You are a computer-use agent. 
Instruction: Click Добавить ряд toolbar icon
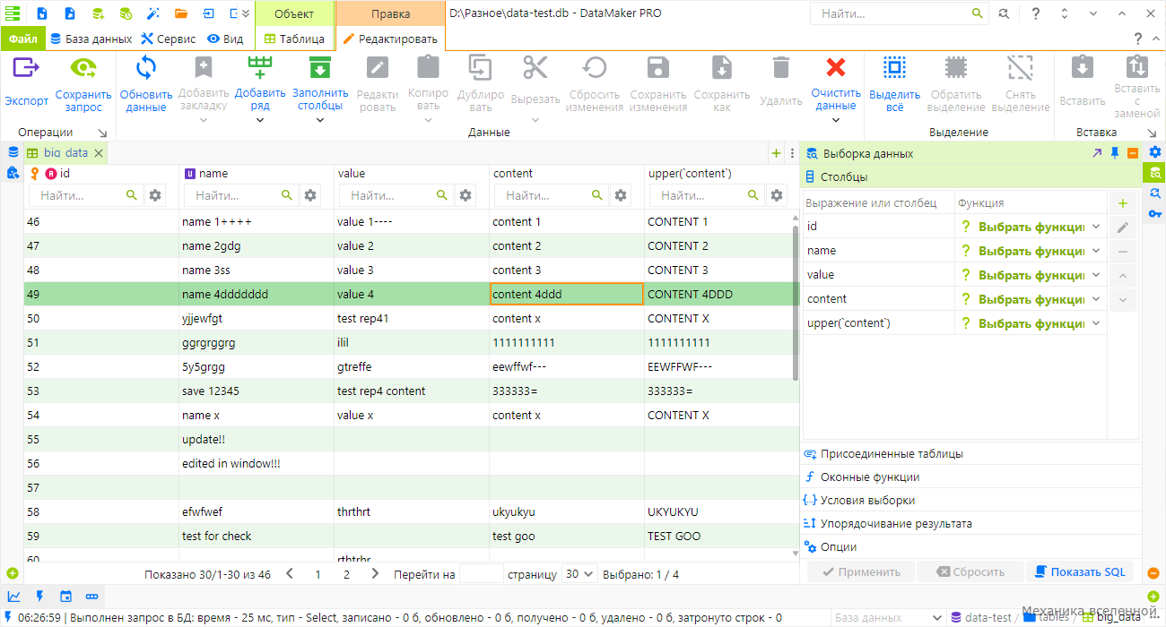(x=260, y=68)
